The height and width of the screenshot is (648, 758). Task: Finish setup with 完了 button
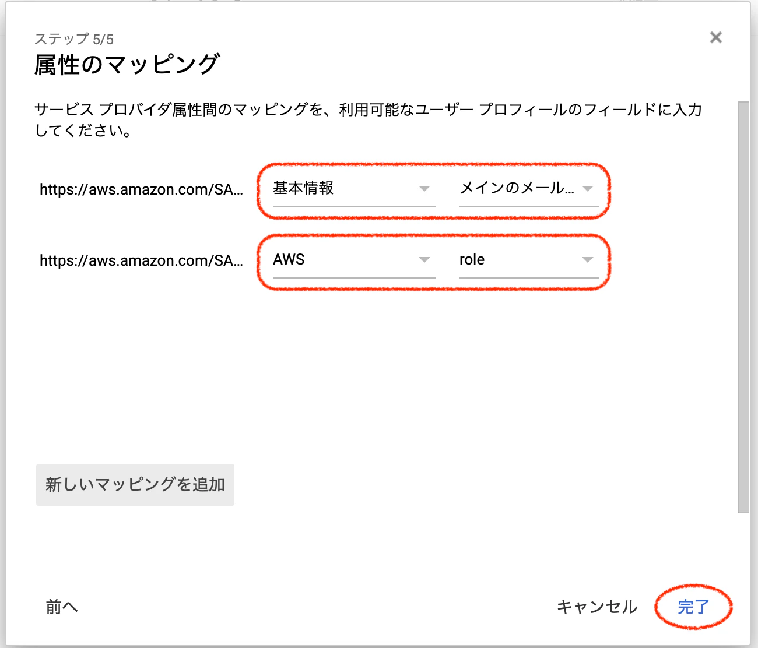click(x=693, y=607)
